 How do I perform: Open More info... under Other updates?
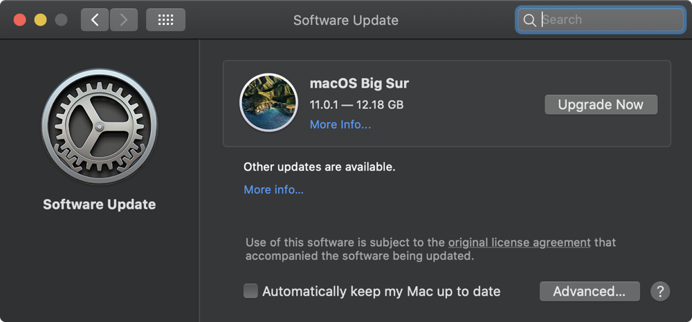coord(273,189)
